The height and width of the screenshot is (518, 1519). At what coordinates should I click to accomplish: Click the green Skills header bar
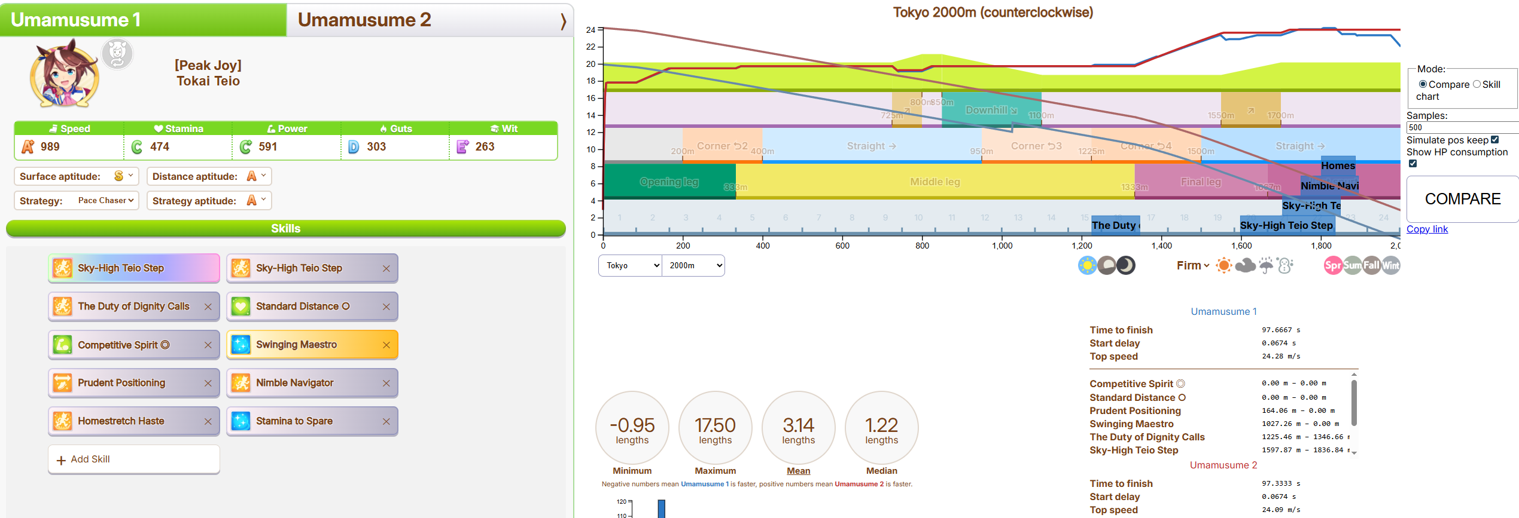pos(286,229)
